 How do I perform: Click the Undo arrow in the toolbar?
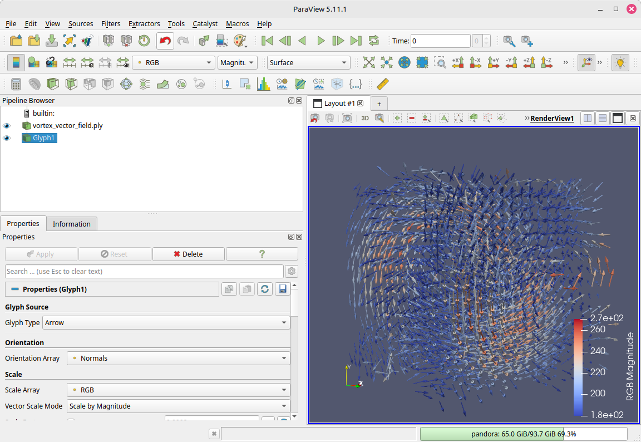(165, 41)
